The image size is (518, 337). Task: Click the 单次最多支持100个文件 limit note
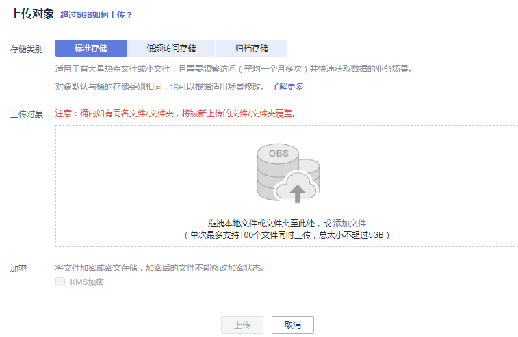coord(287,234)
